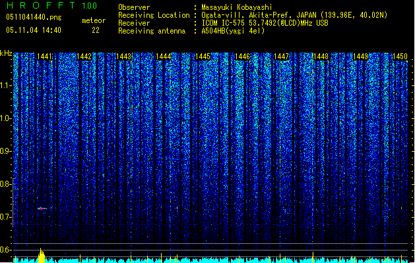This screenshot has width=415, height=263.
Task: Select the file name 0511041440.png
Action: coord(34,18)
